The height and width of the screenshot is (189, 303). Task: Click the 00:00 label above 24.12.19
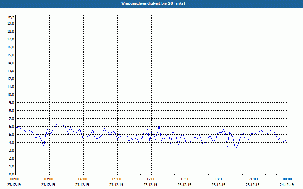pyautogui.click(x=287, y=179)
